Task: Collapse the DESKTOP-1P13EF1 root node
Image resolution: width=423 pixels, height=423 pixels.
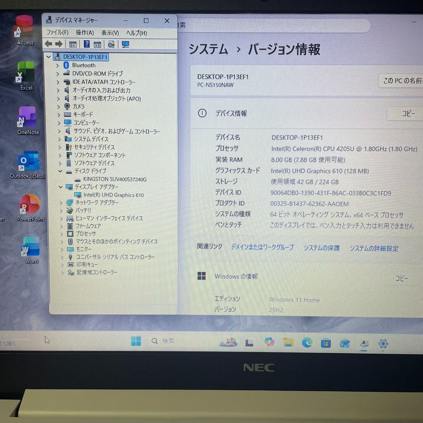Action: (x=49, y=57)
